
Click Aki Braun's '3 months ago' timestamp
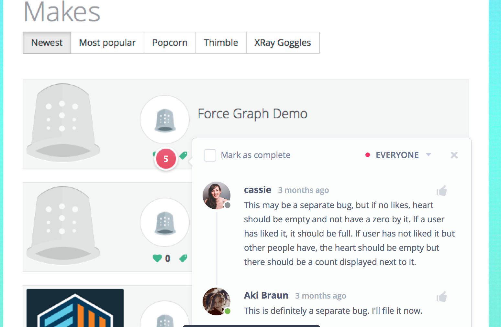(321, 296)
